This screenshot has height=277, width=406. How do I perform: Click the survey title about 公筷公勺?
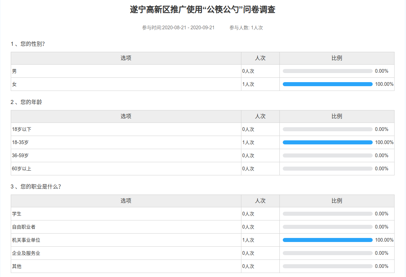203,10
